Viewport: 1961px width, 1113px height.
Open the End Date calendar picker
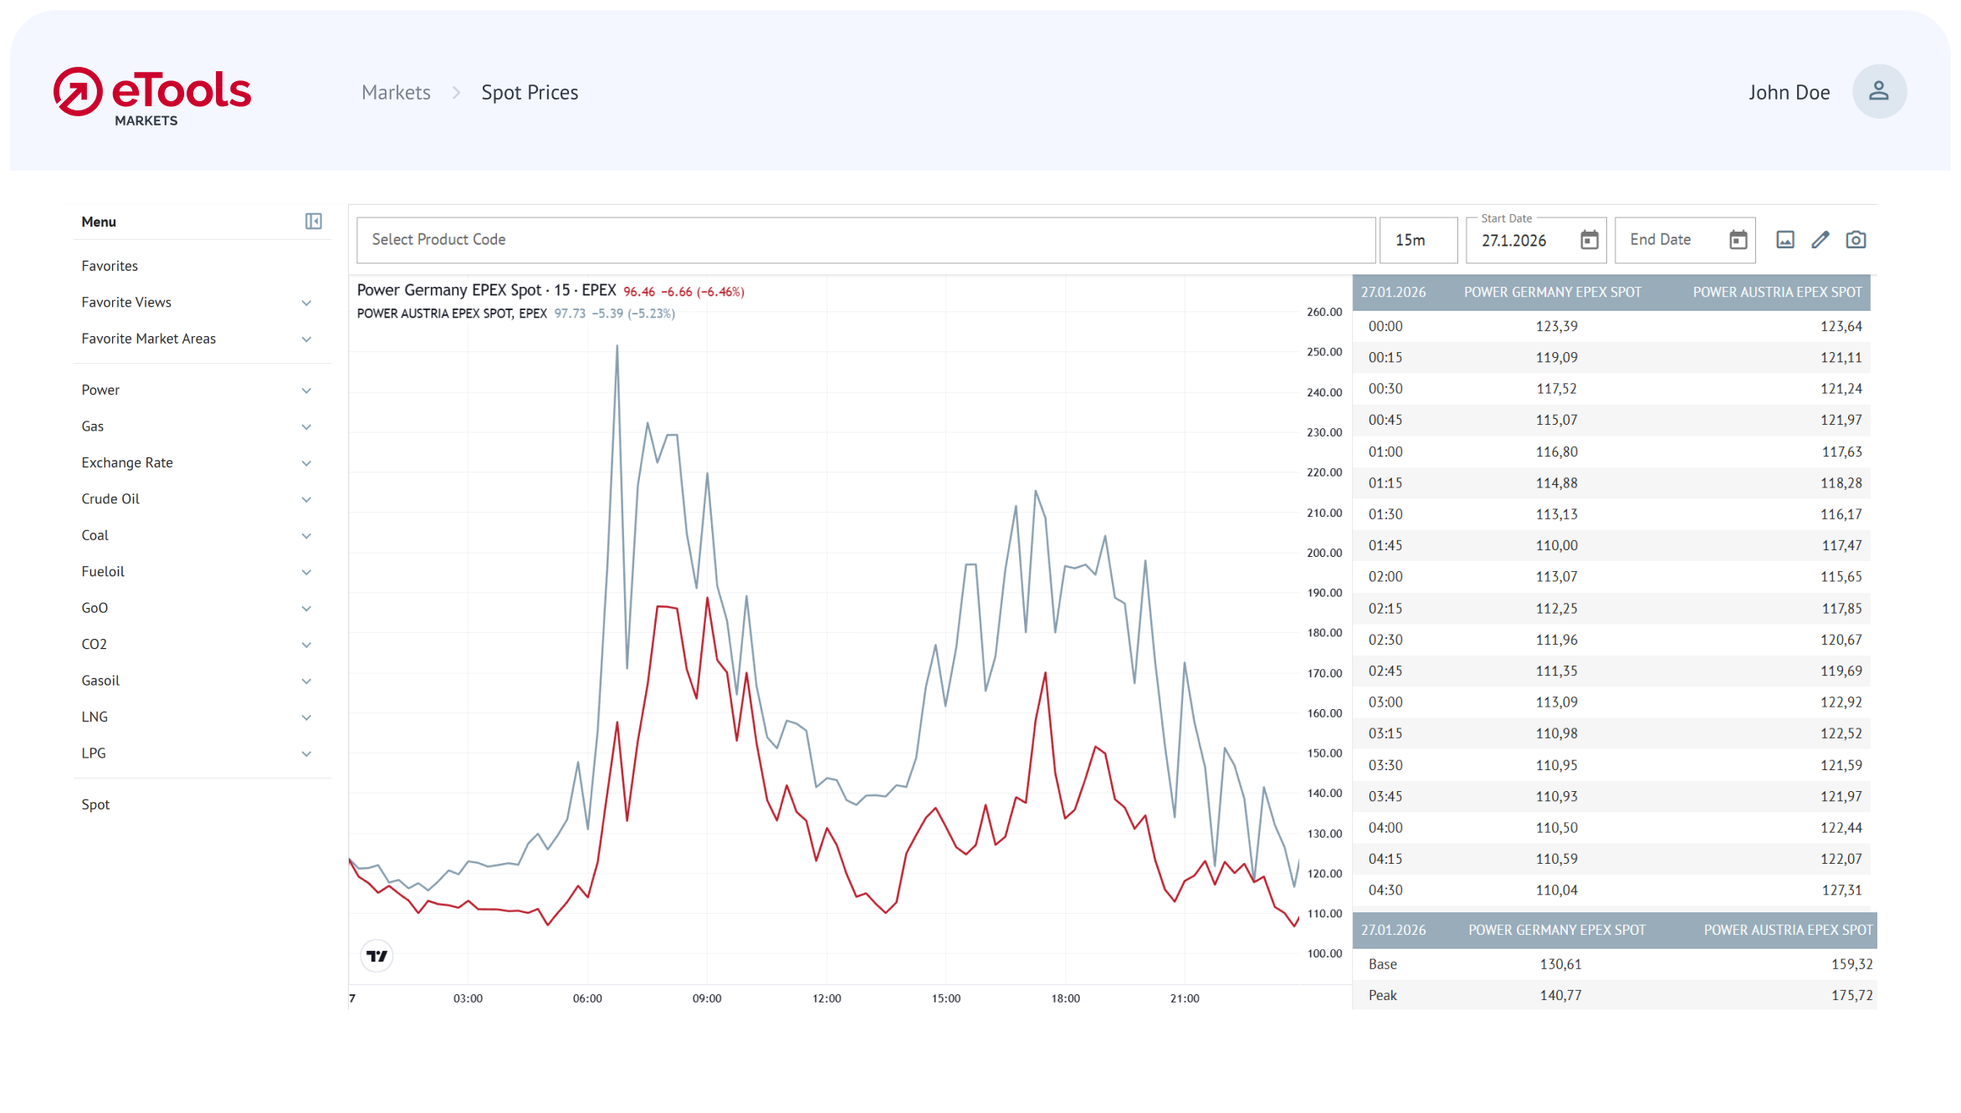1738,241
